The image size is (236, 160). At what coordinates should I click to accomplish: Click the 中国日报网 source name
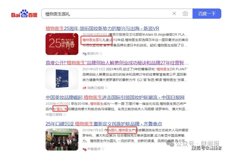click(x=54, y=115)
